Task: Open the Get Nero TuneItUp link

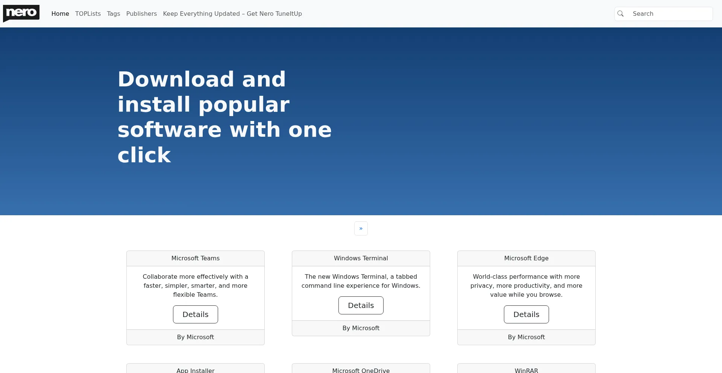Action: 232,14
